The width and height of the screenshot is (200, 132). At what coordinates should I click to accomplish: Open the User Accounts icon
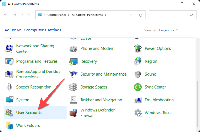(9, 113)
